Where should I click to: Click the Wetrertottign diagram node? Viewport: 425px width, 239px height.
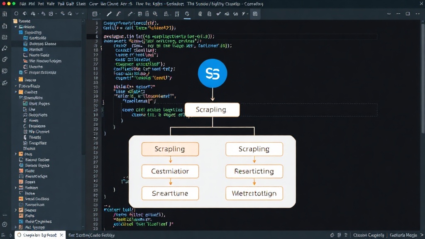(x=254, y=193)
